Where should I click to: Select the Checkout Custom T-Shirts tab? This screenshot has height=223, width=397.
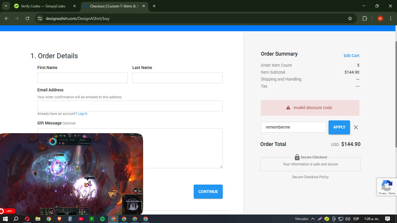(114, 6)
